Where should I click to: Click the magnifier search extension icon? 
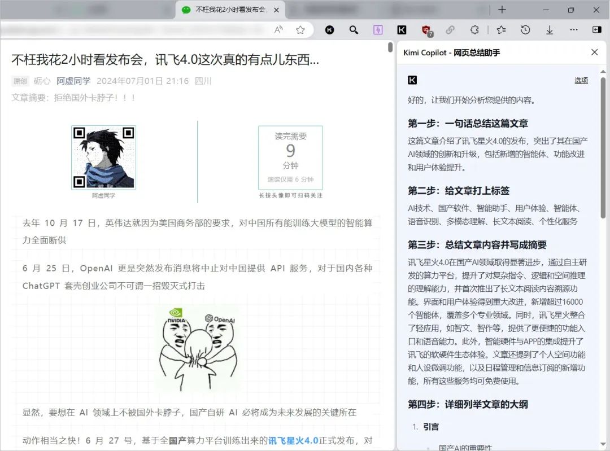[354, 30]
